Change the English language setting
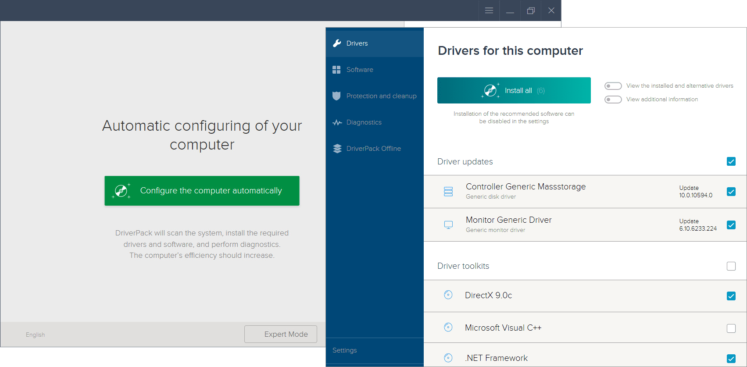The height and width of the screenshot is (367, 747). [35, 335]
